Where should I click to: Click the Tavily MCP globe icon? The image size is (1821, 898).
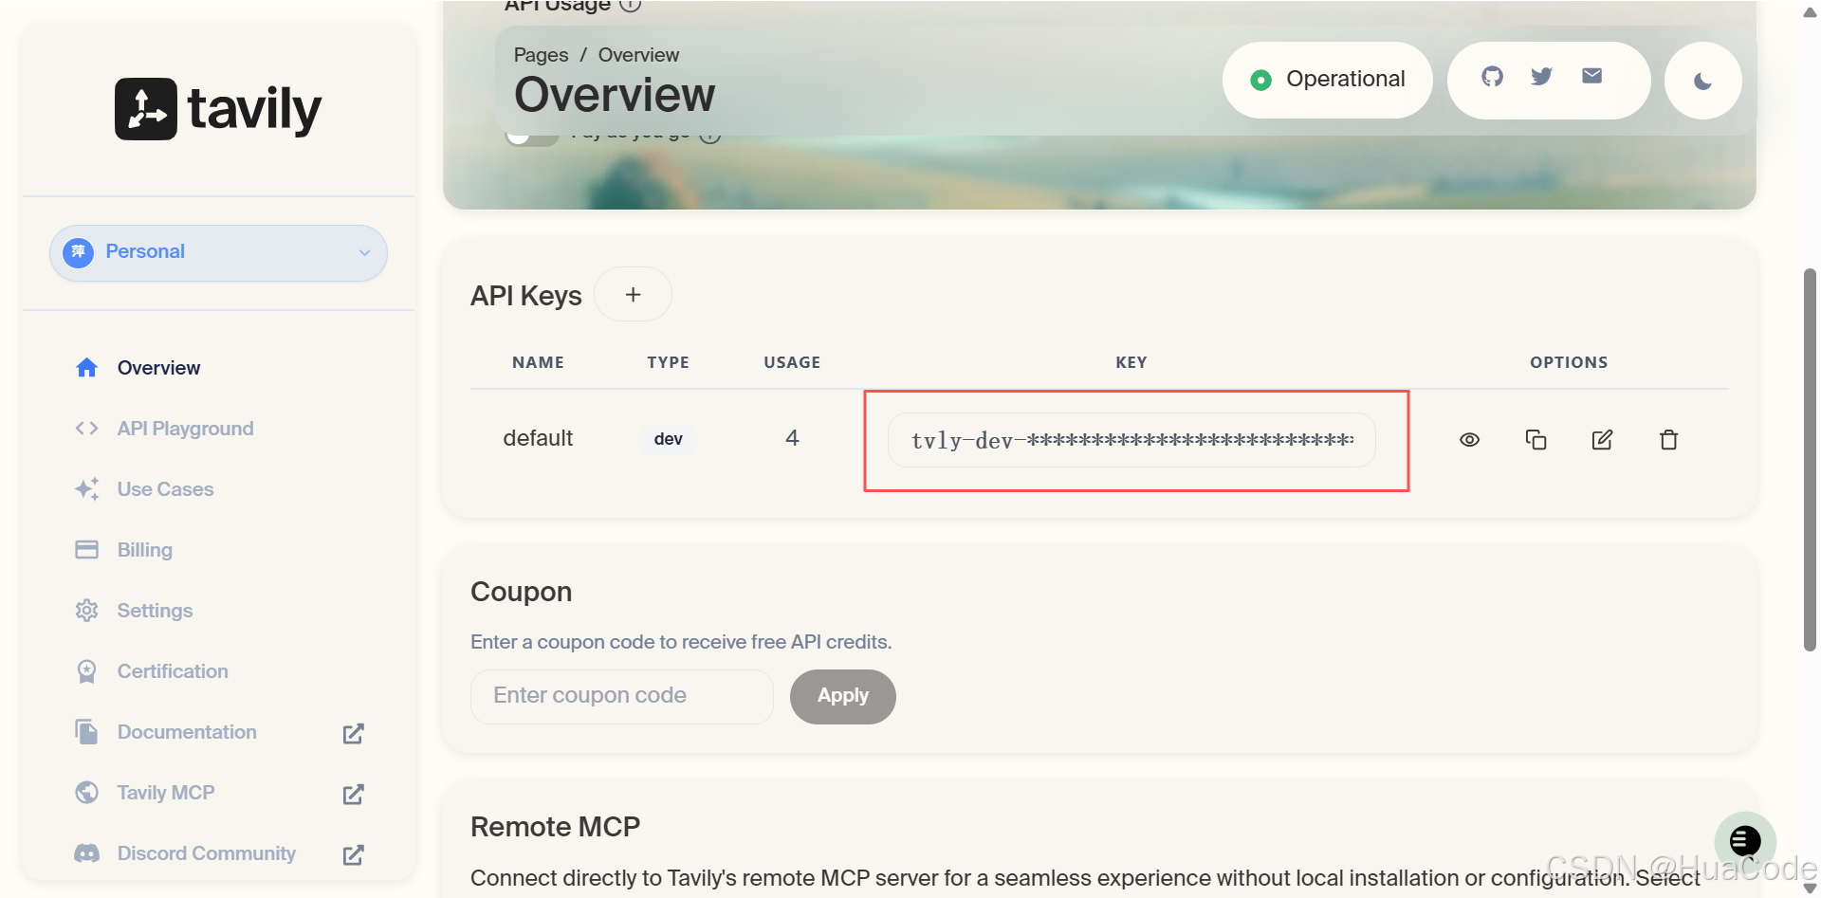tap(86, 793)
